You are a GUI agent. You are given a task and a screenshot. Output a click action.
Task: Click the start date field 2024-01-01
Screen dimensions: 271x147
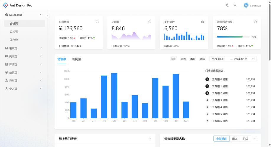pos(218,59)
